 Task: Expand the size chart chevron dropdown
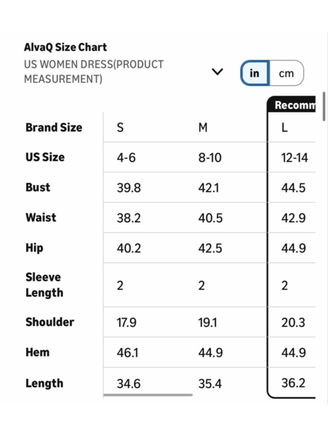tap(217, 71)
